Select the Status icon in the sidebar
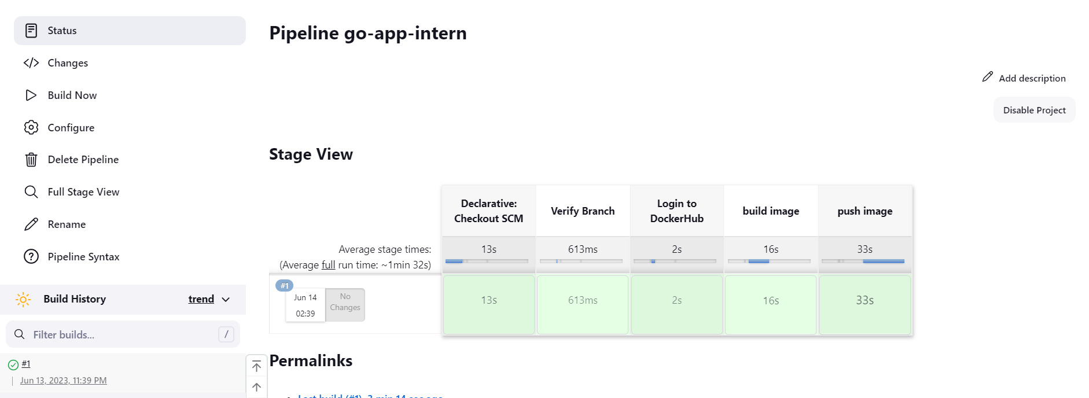This screenshot has width=1089, height=398. 31,30
